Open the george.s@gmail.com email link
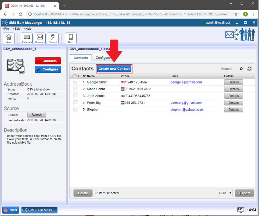This screenshot has height=216, width=259. pos(186,82)
